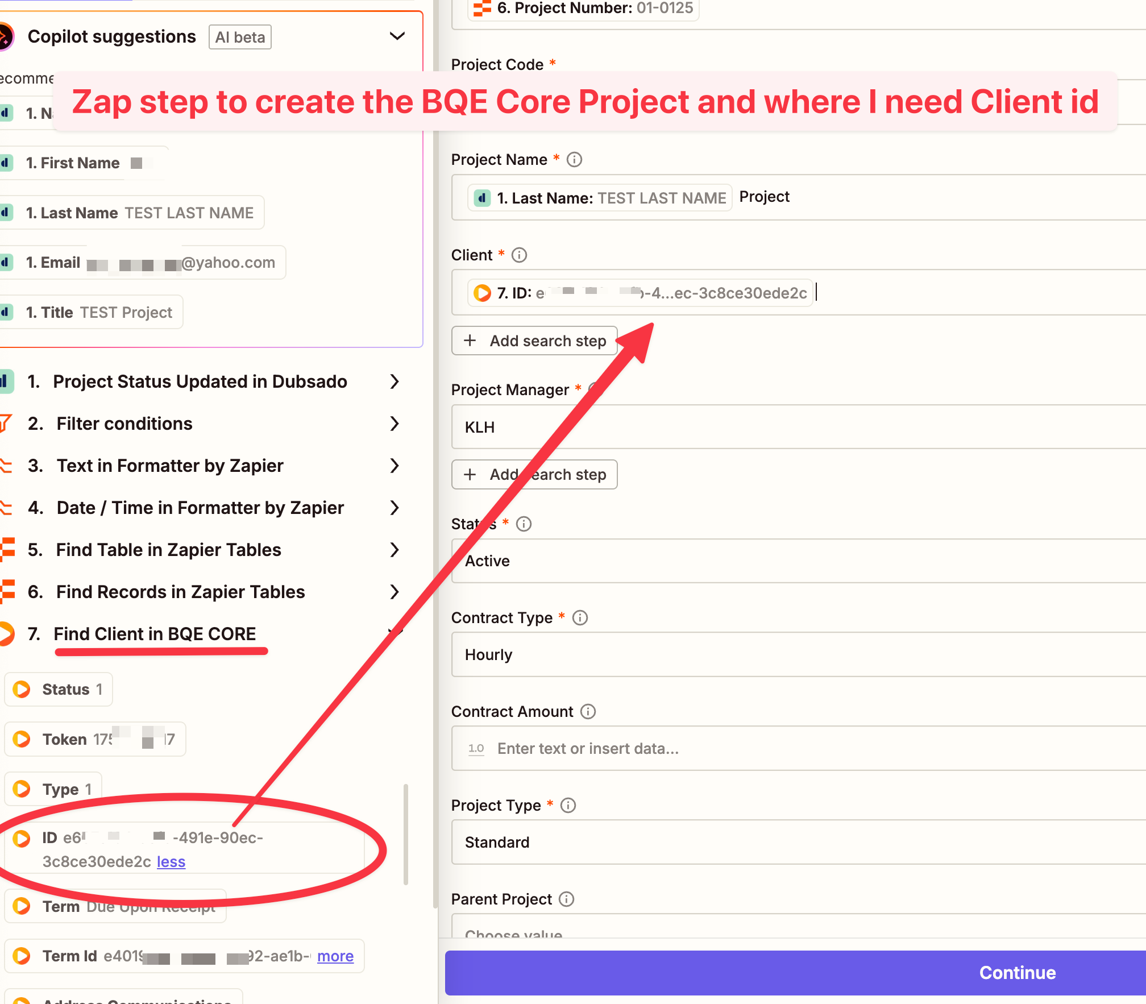Click the Project Name info icon
This screenshot has width=1146, height=1004.
pyautogui.click(x=574, y=159)
